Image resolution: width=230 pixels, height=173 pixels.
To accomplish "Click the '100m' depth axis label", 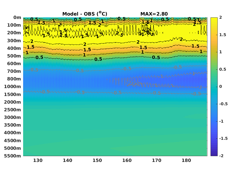I will [x=14, y=25].
